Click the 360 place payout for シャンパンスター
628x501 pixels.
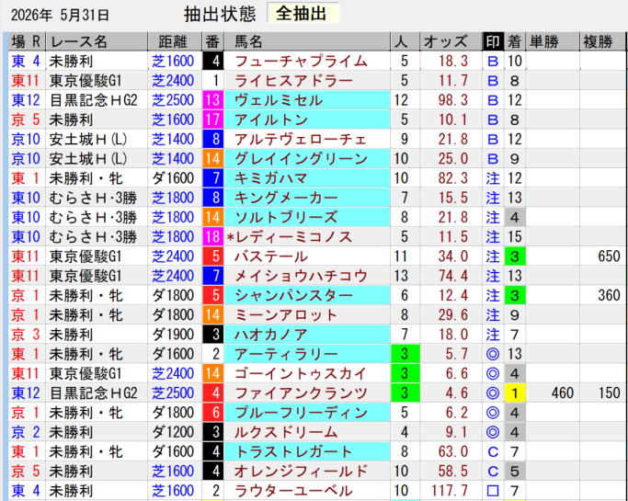coord(609,296)
